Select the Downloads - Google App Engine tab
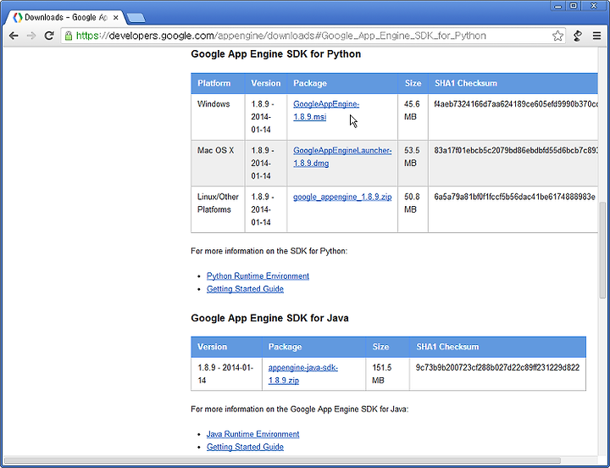This screenshot has width=610, height=468. pos(64,17)
